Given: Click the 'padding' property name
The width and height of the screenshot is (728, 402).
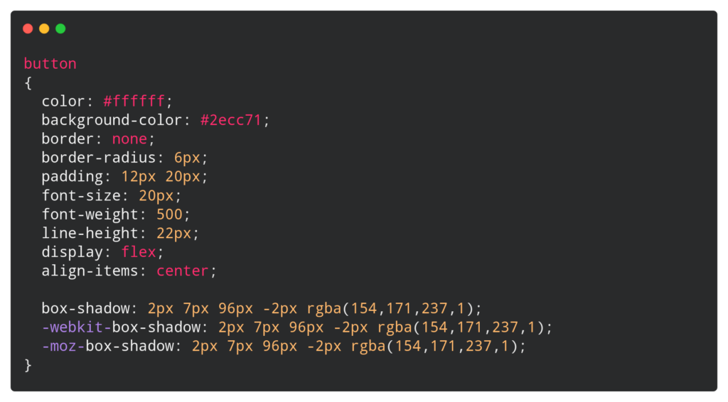Looking at the screenshot, I should (x=72, y=177).
